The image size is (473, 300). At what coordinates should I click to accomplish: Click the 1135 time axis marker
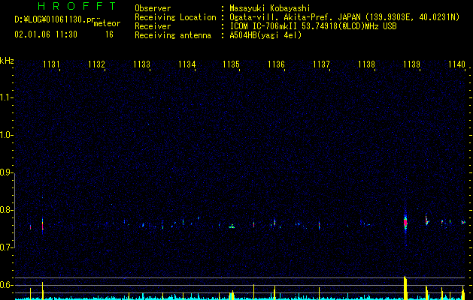click(x=231, y=64)
